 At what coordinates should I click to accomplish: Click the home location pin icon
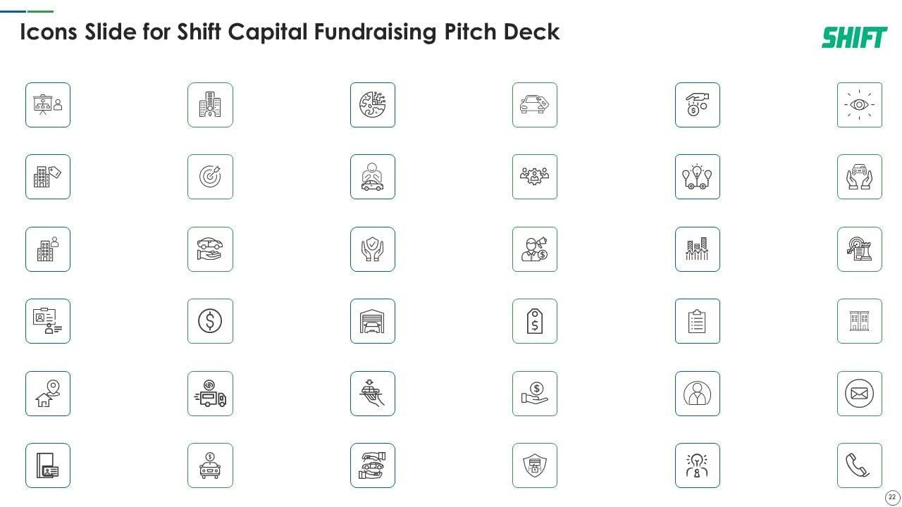click(48, 394)
